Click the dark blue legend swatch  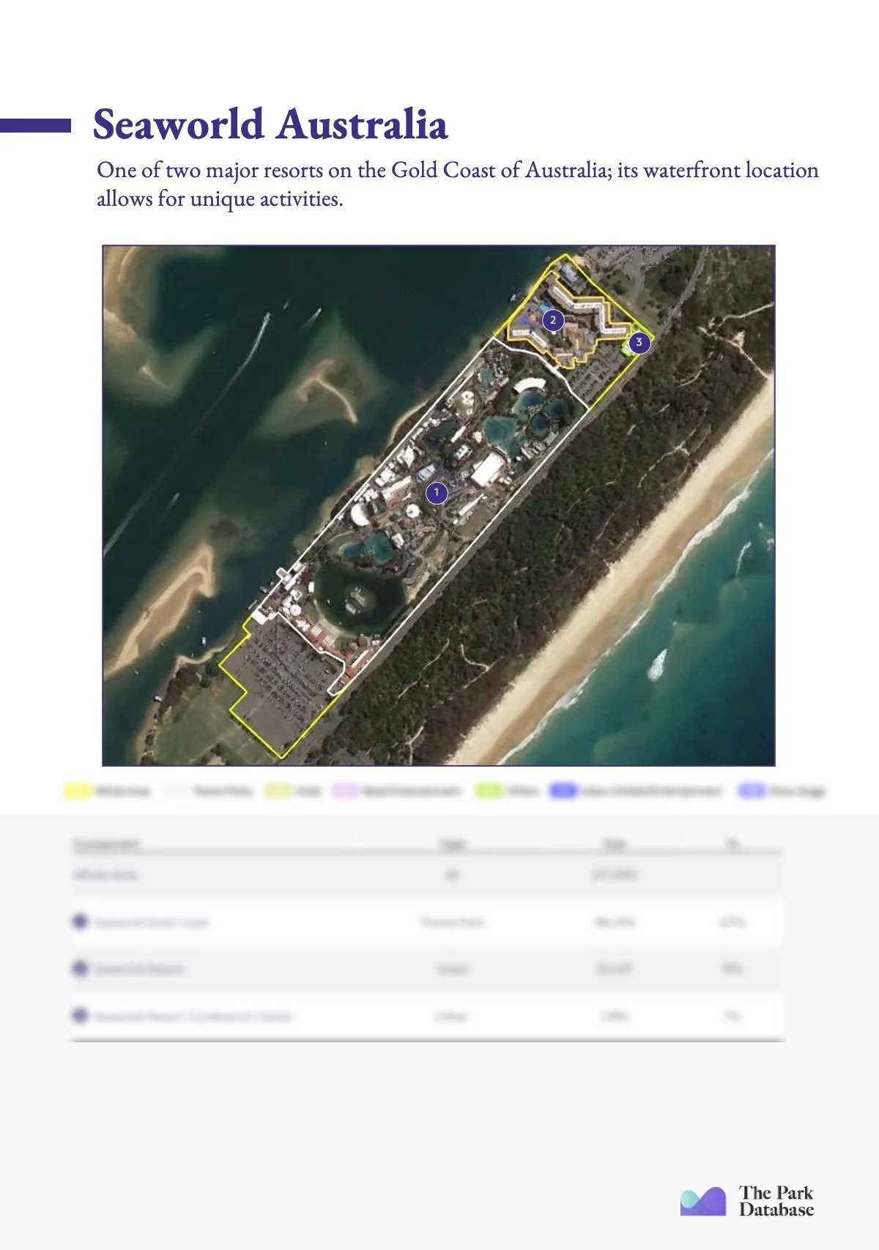pos(563,791)
